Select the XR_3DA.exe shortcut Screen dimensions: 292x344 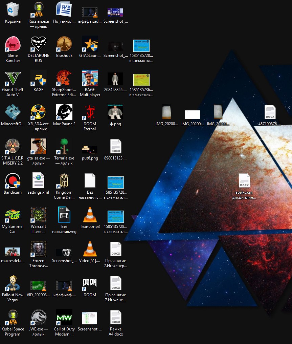click(x=38, y=112)
